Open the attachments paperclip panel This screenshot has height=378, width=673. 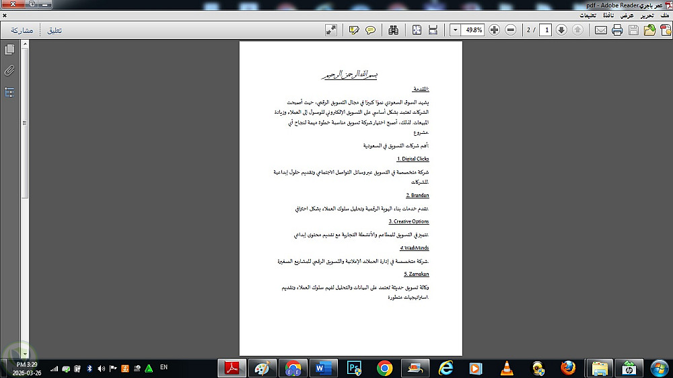tap(9, 71)
